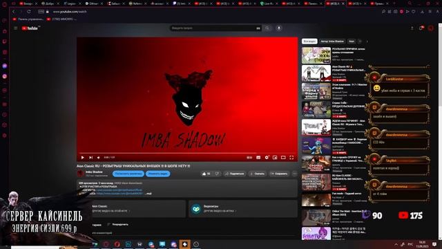Click the YouTube search magnifier button

tap(267, 28)
